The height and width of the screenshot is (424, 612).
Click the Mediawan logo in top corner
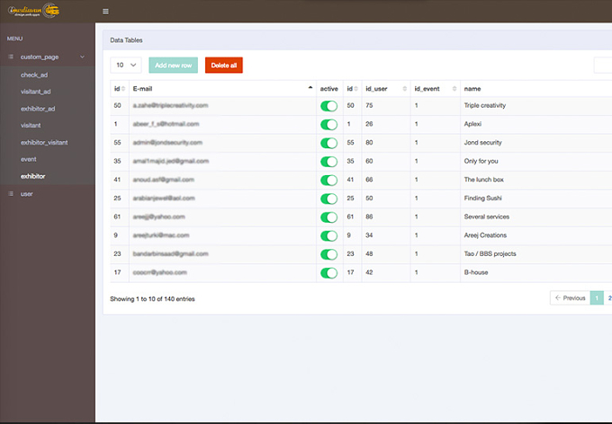click(33, 11)
